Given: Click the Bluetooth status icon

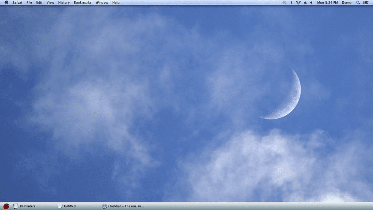Looking at the screenshot, I should tap(291, 3).
